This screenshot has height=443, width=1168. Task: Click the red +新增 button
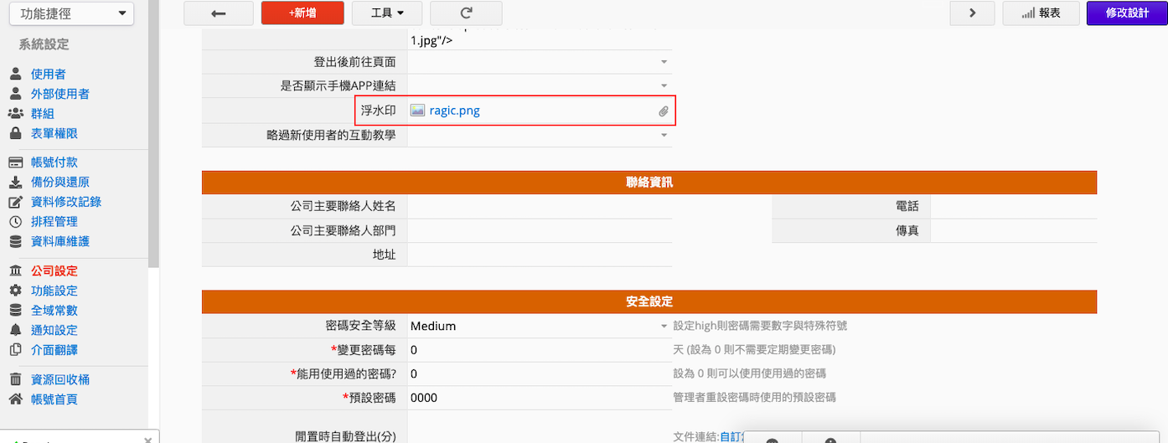click(x=302, y=13)
